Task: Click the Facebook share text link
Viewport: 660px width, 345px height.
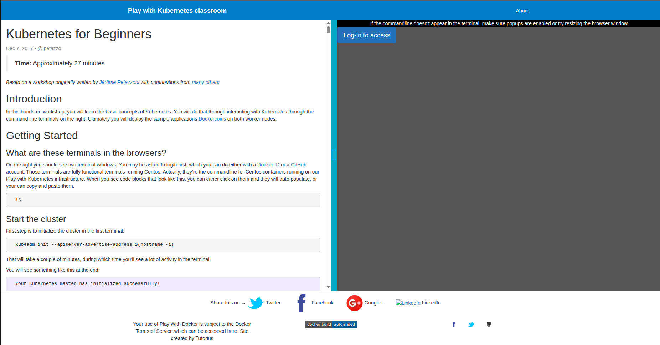Action: 323,303
